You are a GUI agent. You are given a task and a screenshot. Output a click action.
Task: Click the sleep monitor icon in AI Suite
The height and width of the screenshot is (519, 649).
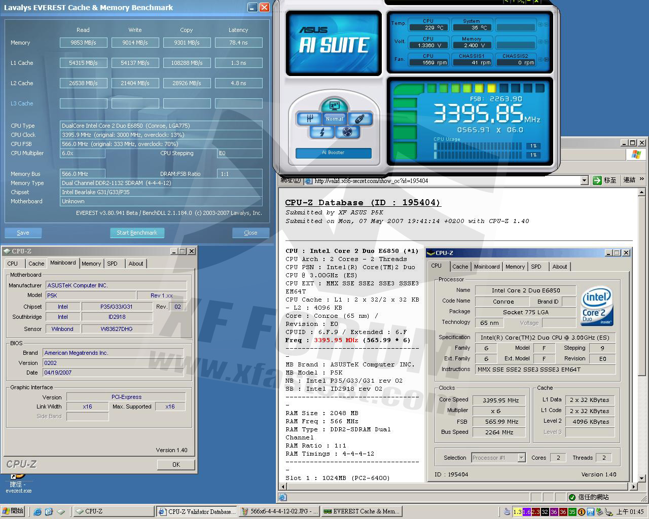click(x=334, y=106)
